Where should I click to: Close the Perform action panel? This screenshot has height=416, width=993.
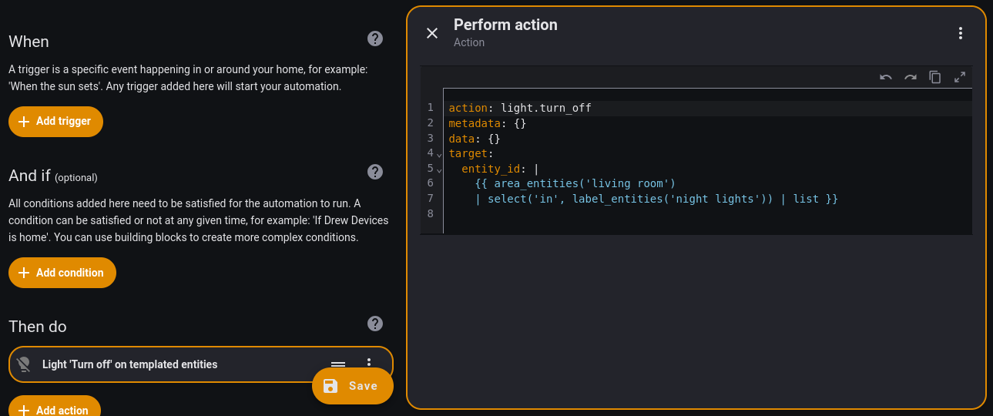[432, 33]
